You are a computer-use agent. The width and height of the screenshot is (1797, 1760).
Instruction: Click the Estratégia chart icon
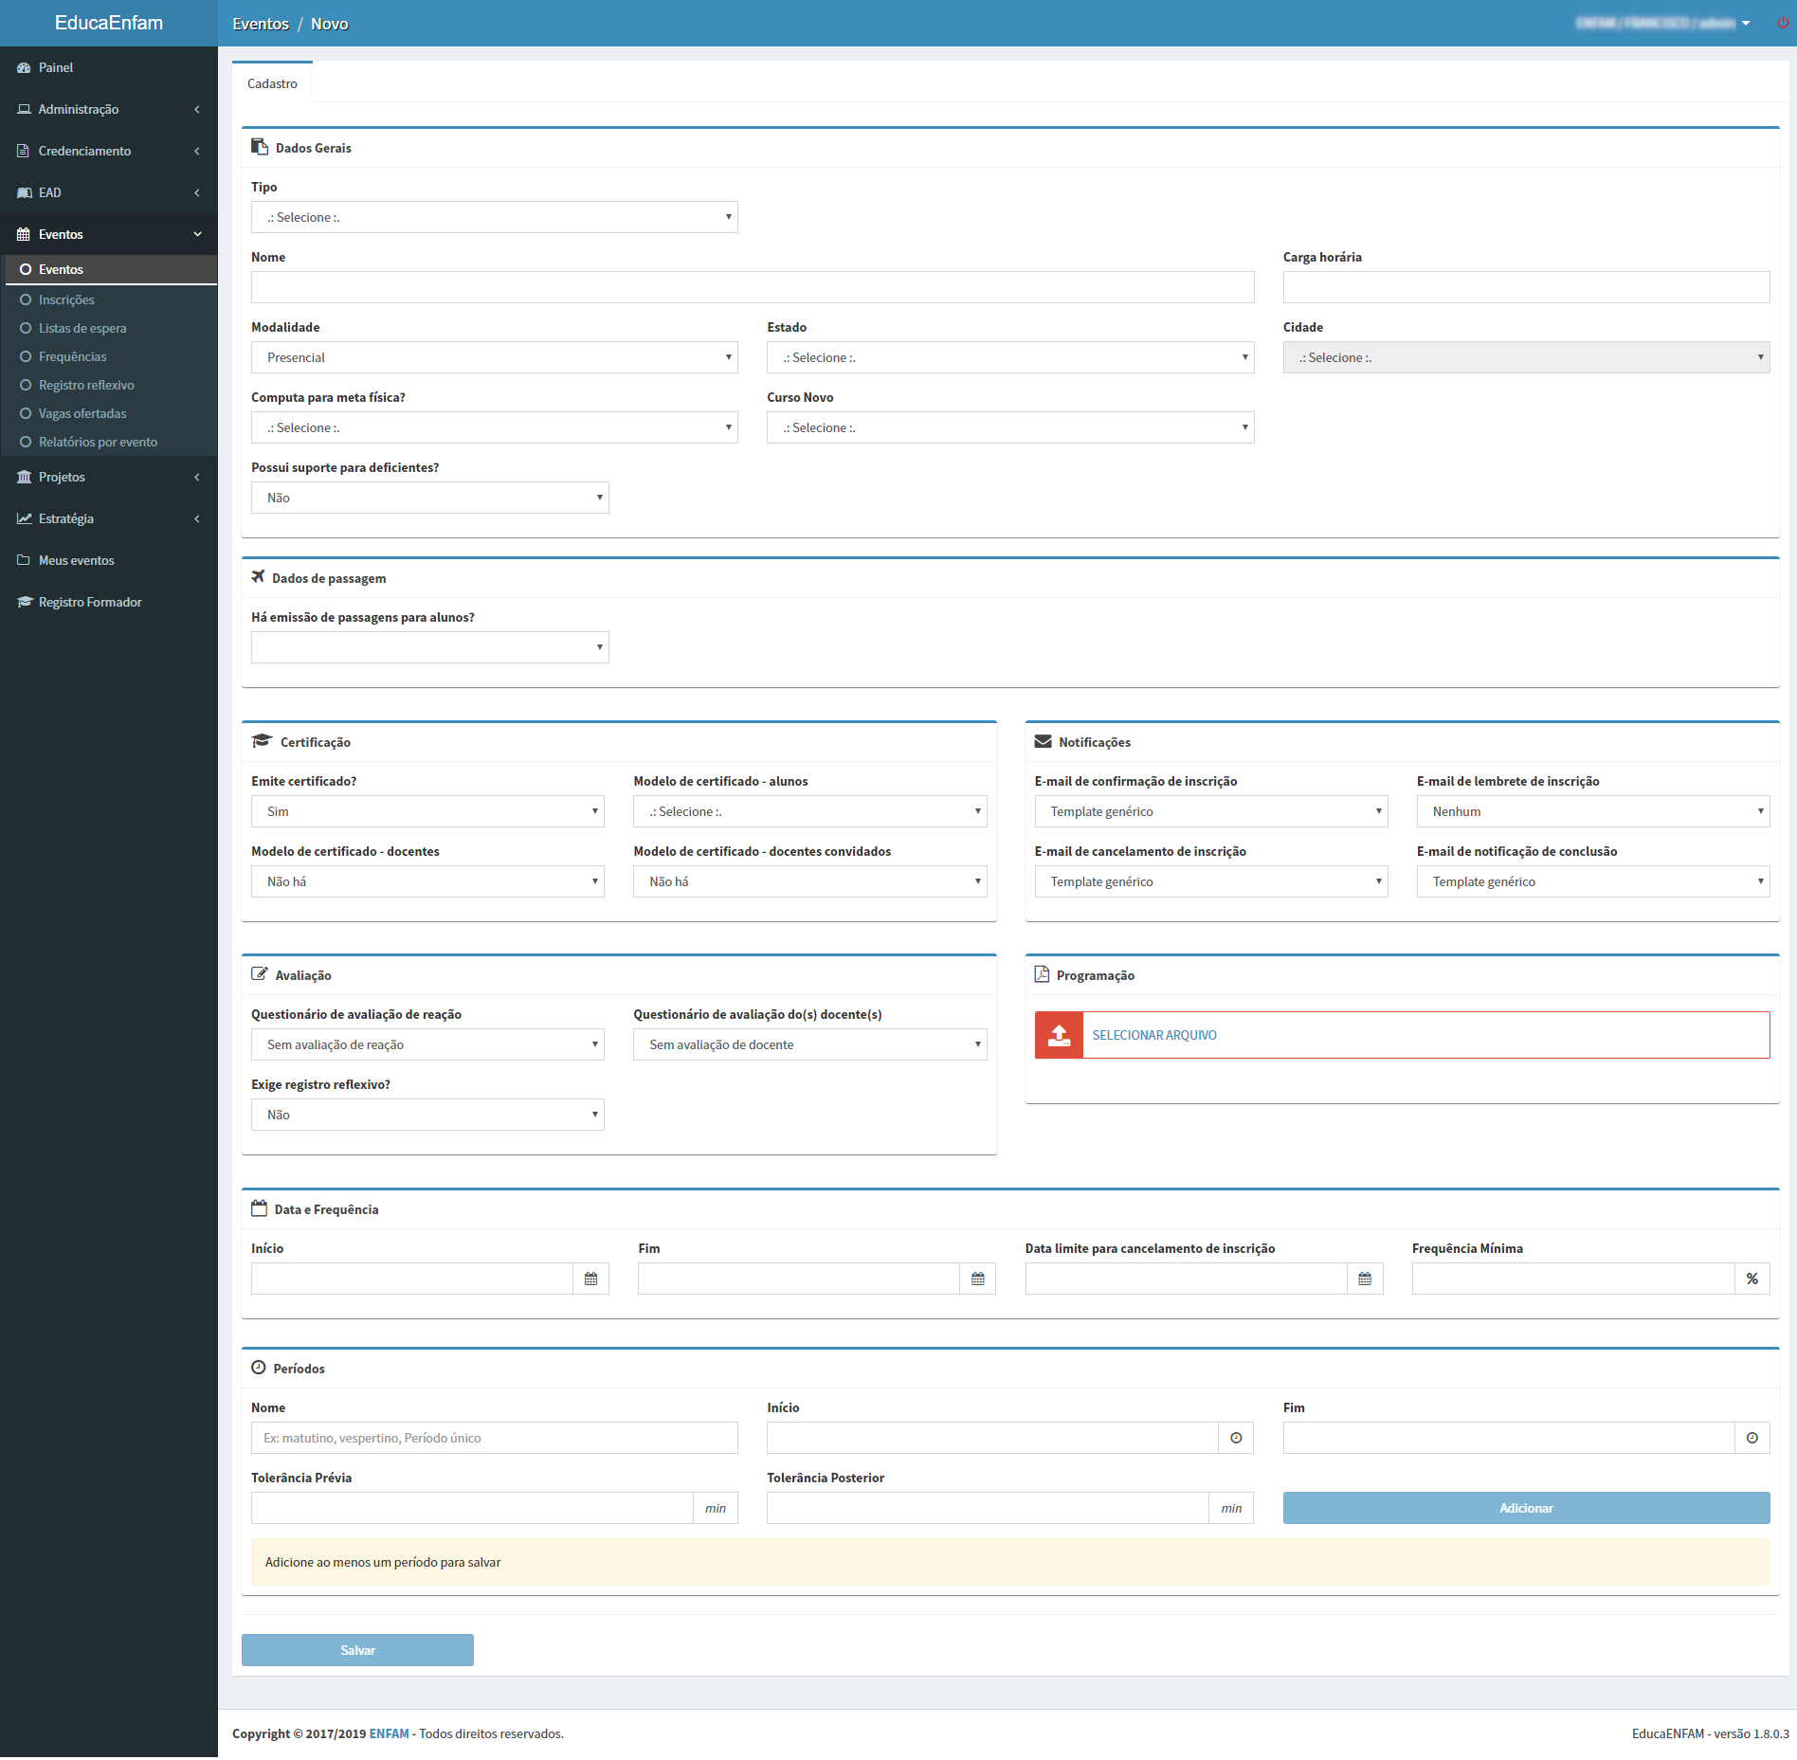tap(24, 518)
